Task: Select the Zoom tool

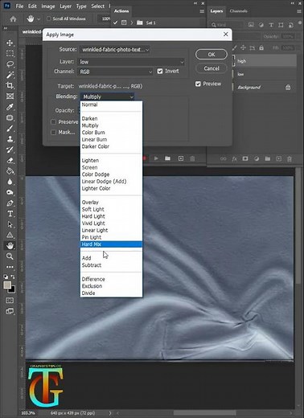Action: pos(10,256)
